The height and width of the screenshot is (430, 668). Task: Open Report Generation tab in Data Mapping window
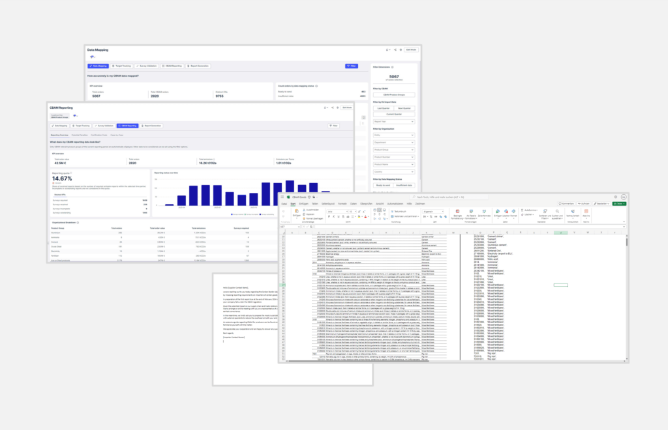[x=198, y=66]
